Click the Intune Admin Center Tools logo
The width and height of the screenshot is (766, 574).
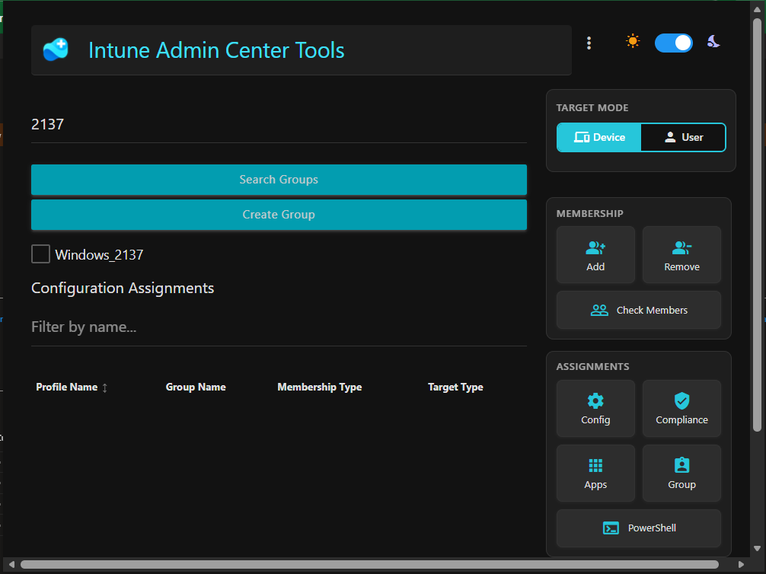click(55, 50)
